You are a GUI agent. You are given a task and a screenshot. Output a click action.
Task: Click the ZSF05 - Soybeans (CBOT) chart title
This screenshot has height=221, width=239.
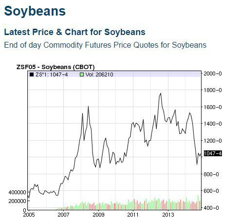(x=55, y=67)
